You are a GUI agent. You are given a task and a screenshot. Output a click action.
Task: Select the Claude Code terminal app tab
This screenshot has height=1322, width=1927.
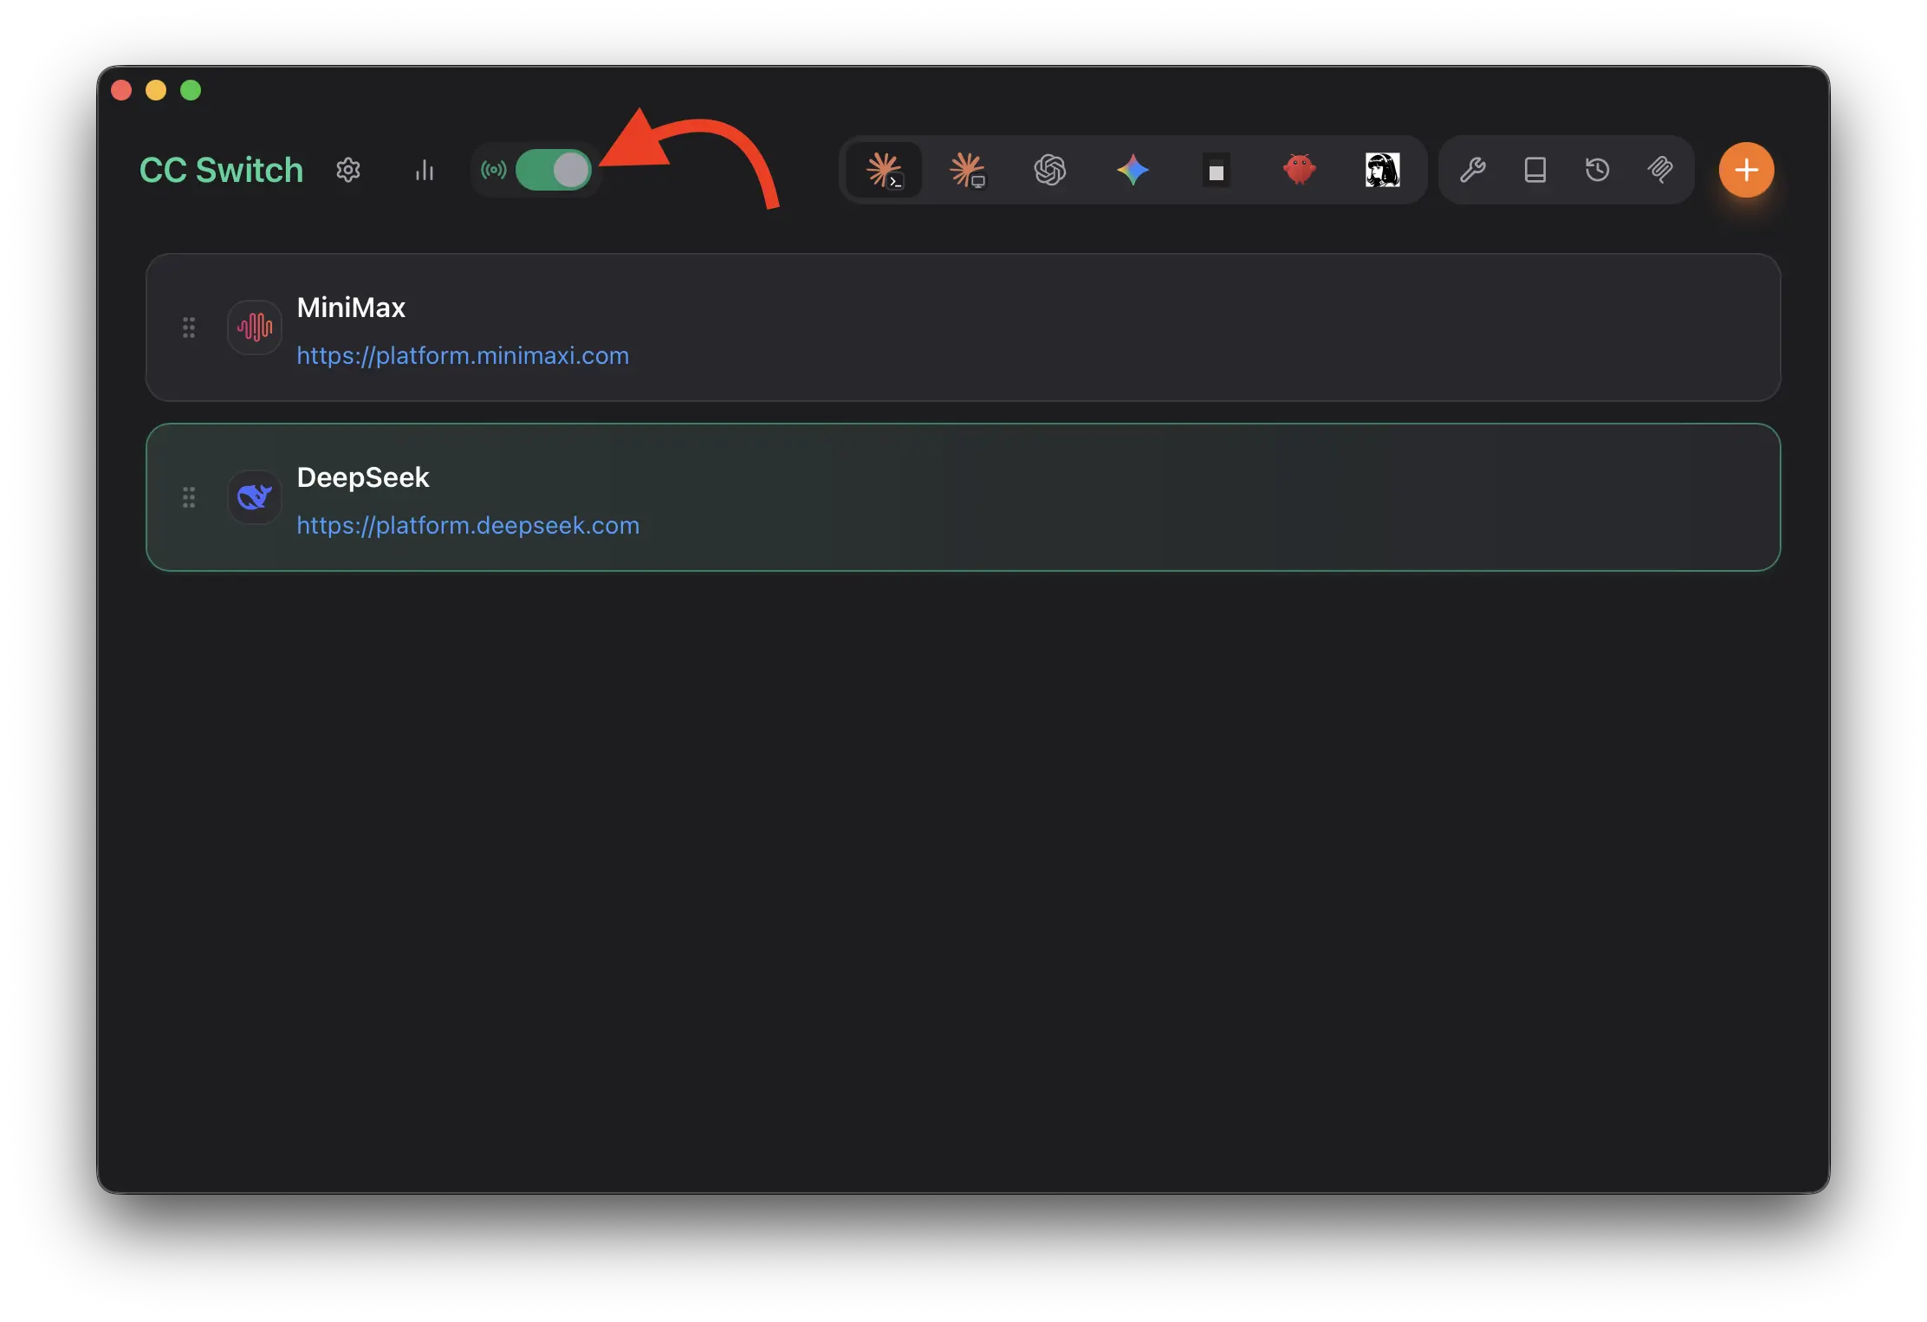(884, 170)
